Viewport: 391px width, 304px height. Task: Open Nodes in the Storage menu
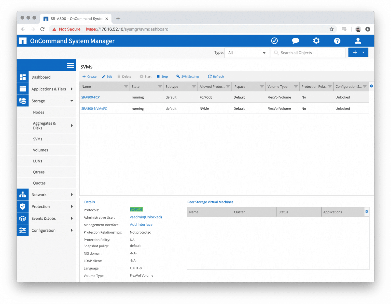point(39,112)
